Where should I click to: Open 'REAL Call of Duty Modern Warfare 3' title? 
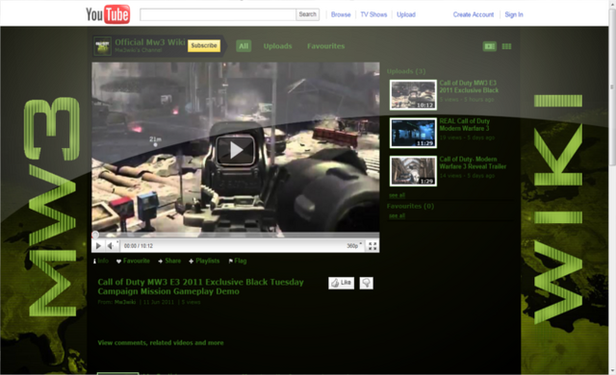464,125
